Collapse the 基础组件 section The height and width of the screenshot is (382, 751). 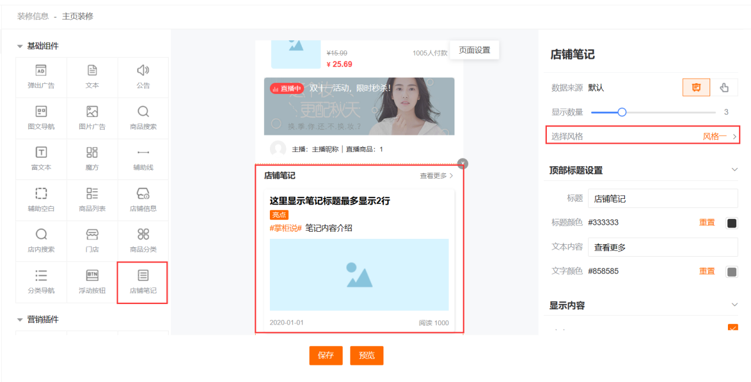[x=20, y=46]
